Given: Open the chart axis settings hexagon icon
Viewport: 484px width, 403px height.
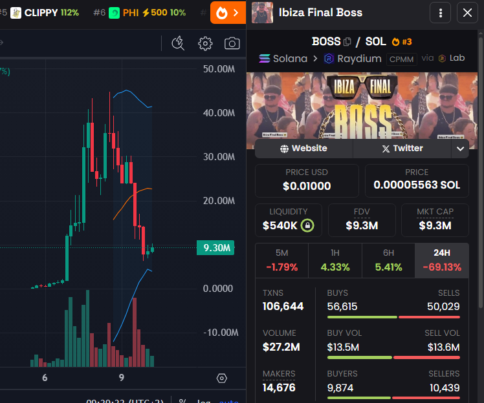Looking at the screenshot, I should 222,378.
